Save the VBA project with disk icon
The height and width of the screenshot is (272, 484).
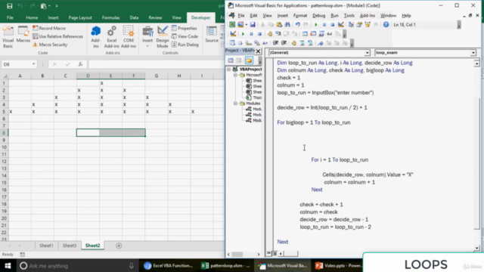[x=253, y=25]
